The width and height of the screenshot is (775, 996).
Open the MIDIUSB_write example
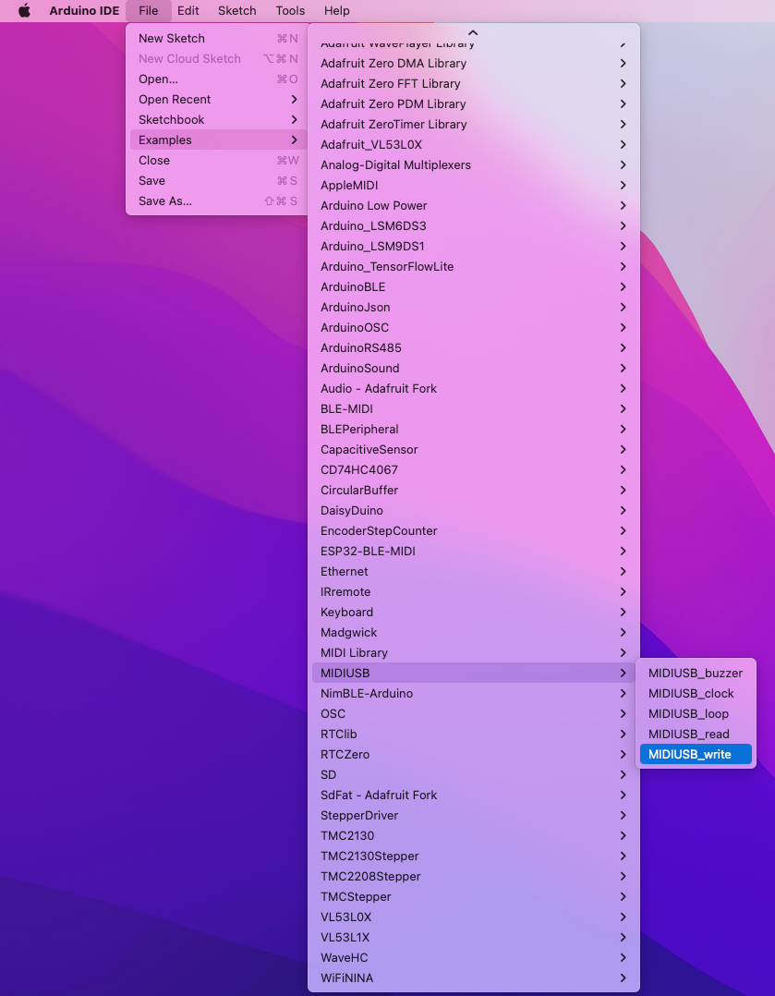(696, 754)
